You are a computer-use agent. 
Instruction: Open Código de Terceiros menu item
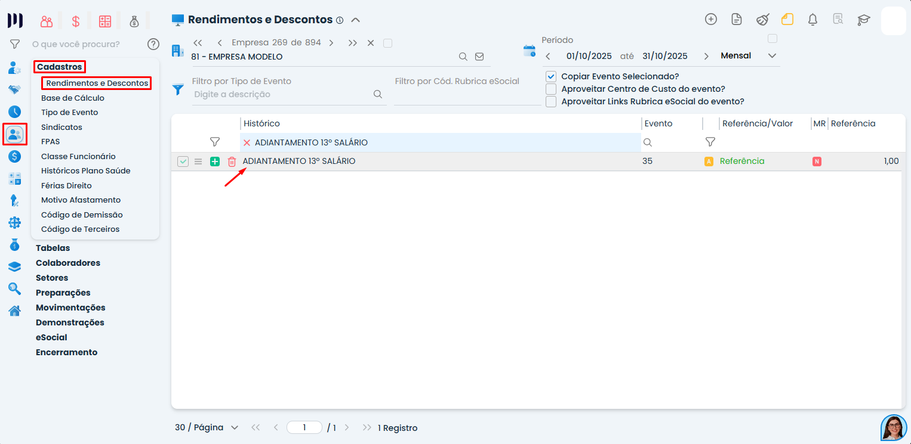click(80, 229)
